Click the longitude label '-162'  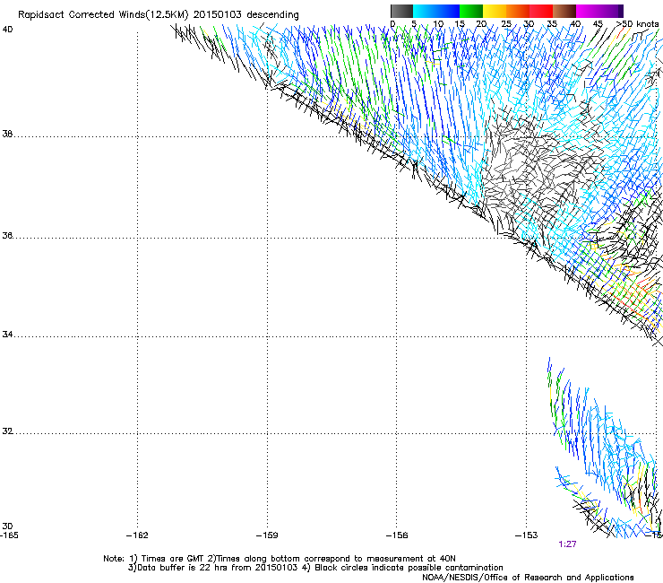(137, 535)
